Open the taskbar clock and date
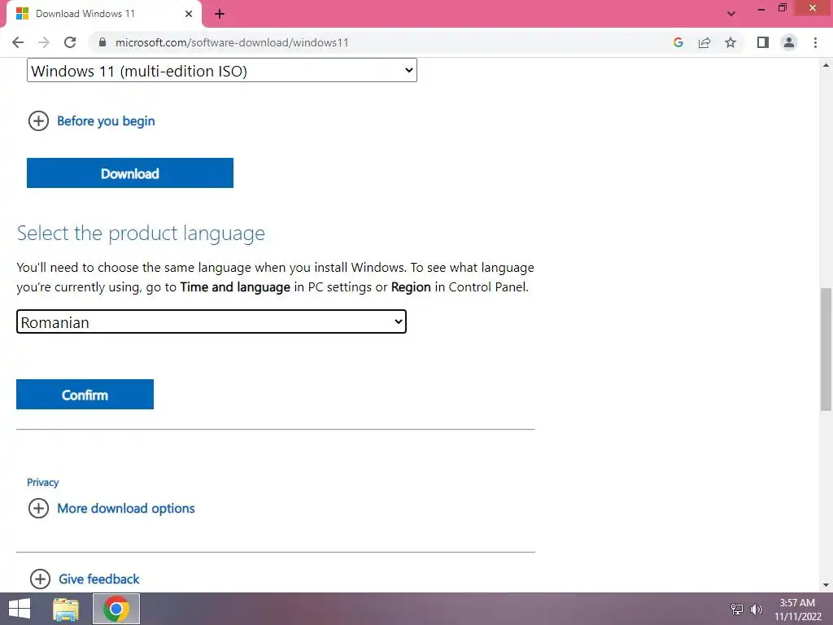The width and height of the screenshot is (833, 625). click(797, 610)
